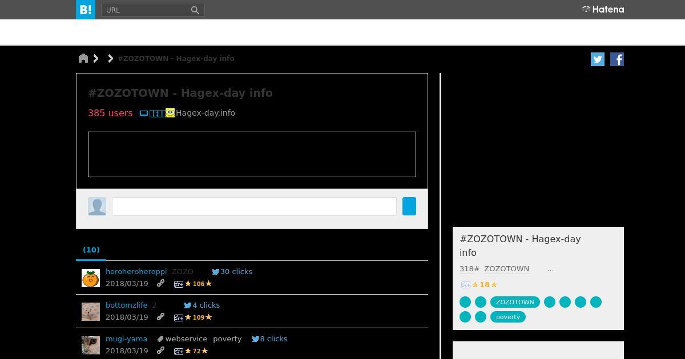Image resolution: width=685 pixels, height=359 pixels.
Task: Copy permalink icon for bottomzlife comment
Action: [x=160, y=317]
